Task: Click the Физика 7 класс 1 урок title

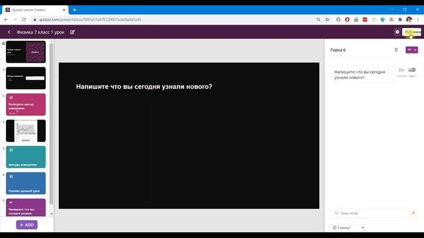Action: [40, 32]
